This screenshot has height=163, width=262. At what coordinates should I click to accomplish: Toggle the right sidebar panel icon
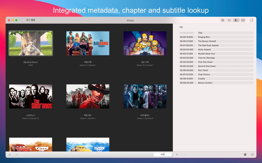tap(252, 20)
